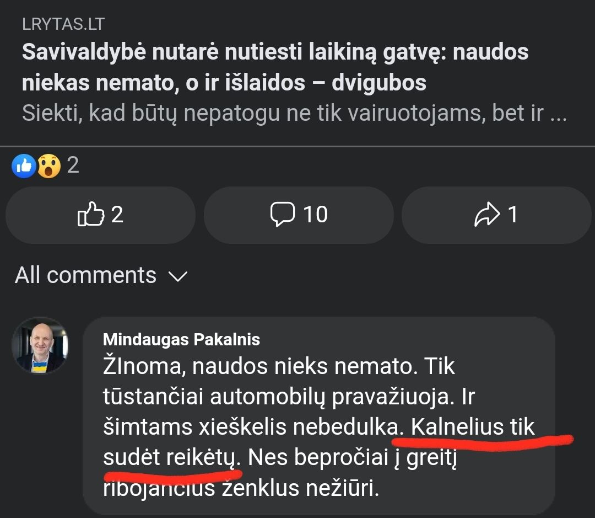Open the LRYTAS.LT source link
The image size is (595, 518).
click(63, 24)
